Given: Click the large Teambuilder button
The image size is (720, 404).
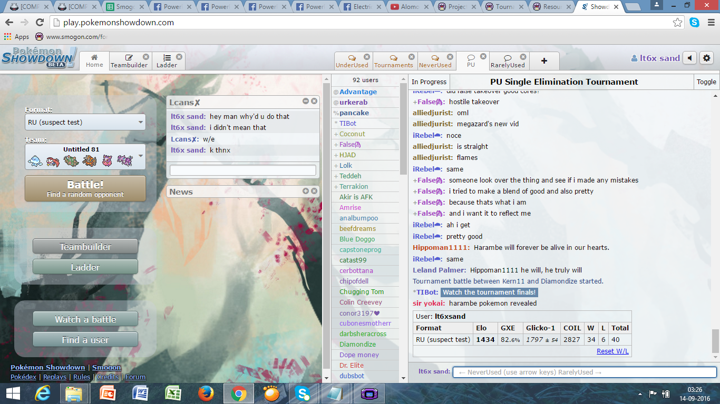Looking at the screenshot, I should click(x=85, y=246).
